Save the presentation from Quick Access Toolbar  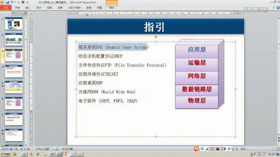click(x=7, y=2)
